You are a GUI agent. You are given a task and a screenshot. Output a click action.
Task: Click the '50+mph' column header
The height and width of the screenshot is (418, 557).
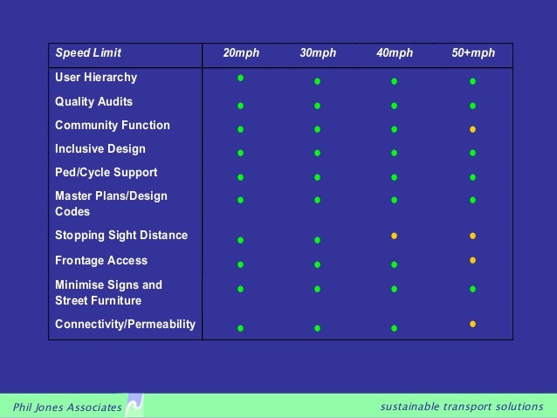coord(473,53)
